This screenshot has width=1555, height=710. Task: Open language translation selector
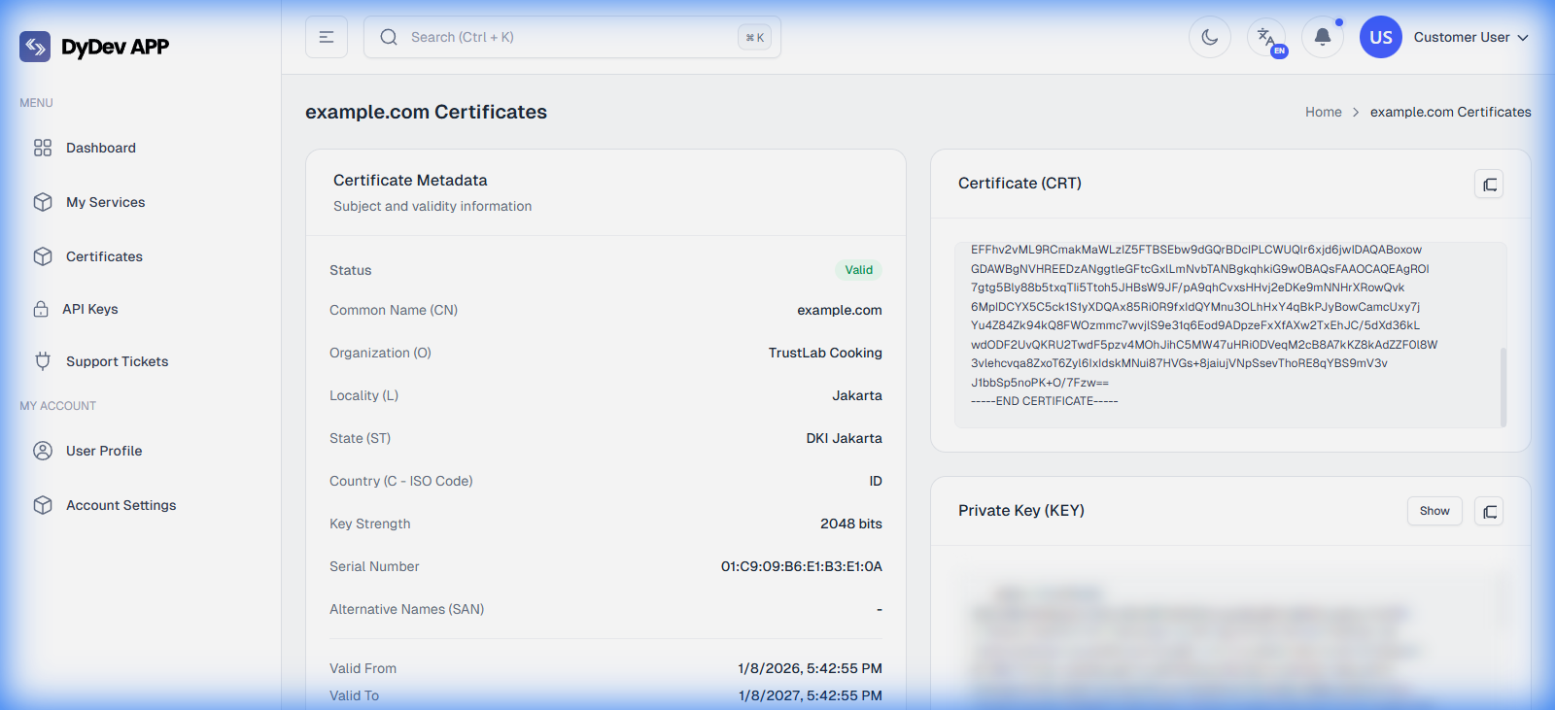click(x=1266, y=38)
